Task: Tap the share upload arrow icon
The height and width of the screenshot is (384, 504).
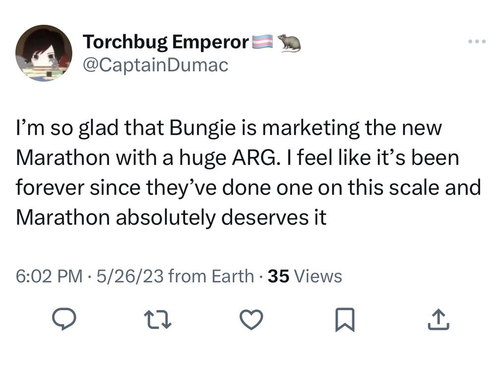Action: 438,321
